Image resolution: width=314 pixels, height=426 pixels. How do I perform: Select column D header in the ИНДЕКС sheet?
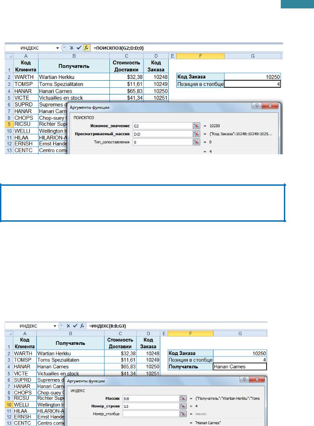(148, 333)
